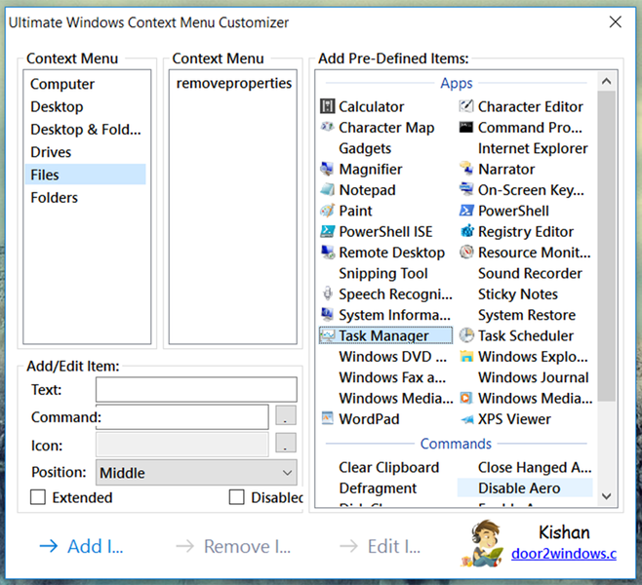Image resolution: width=642 pixels, height=585 pixels.
Task: Open the Position dropdown showing Middle
Action: 196,473
